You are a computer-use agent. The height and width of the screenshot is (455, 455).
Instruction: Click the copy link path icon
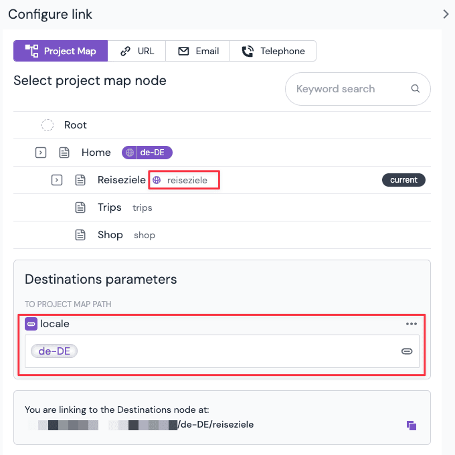(412, 426)
